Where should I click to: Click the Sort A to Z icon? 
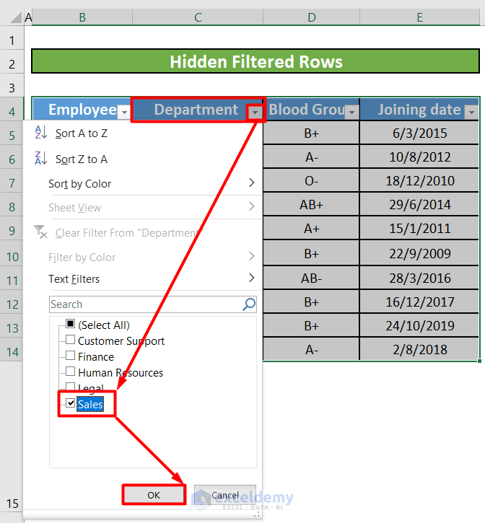pos(41,133)
